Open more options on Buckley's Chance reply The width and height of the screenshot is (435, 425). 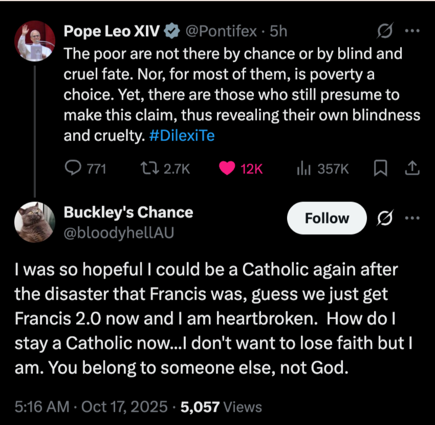pyautogui.click(x=412, y=218)
